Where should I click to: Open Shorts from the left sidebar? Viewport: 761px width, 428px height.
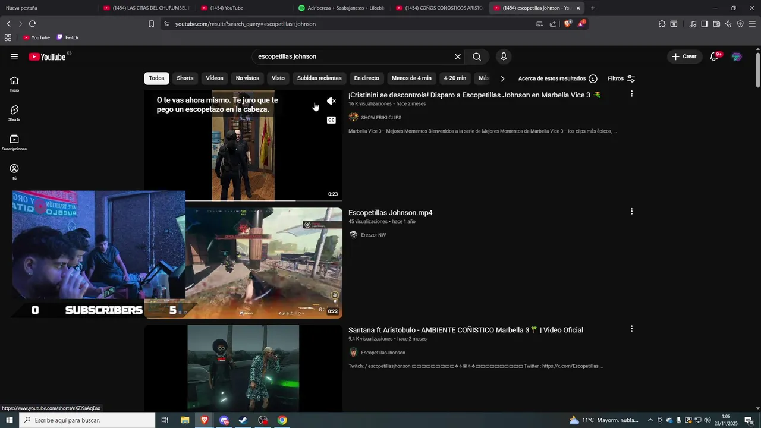pyautogui.click(x=14, y=114)
